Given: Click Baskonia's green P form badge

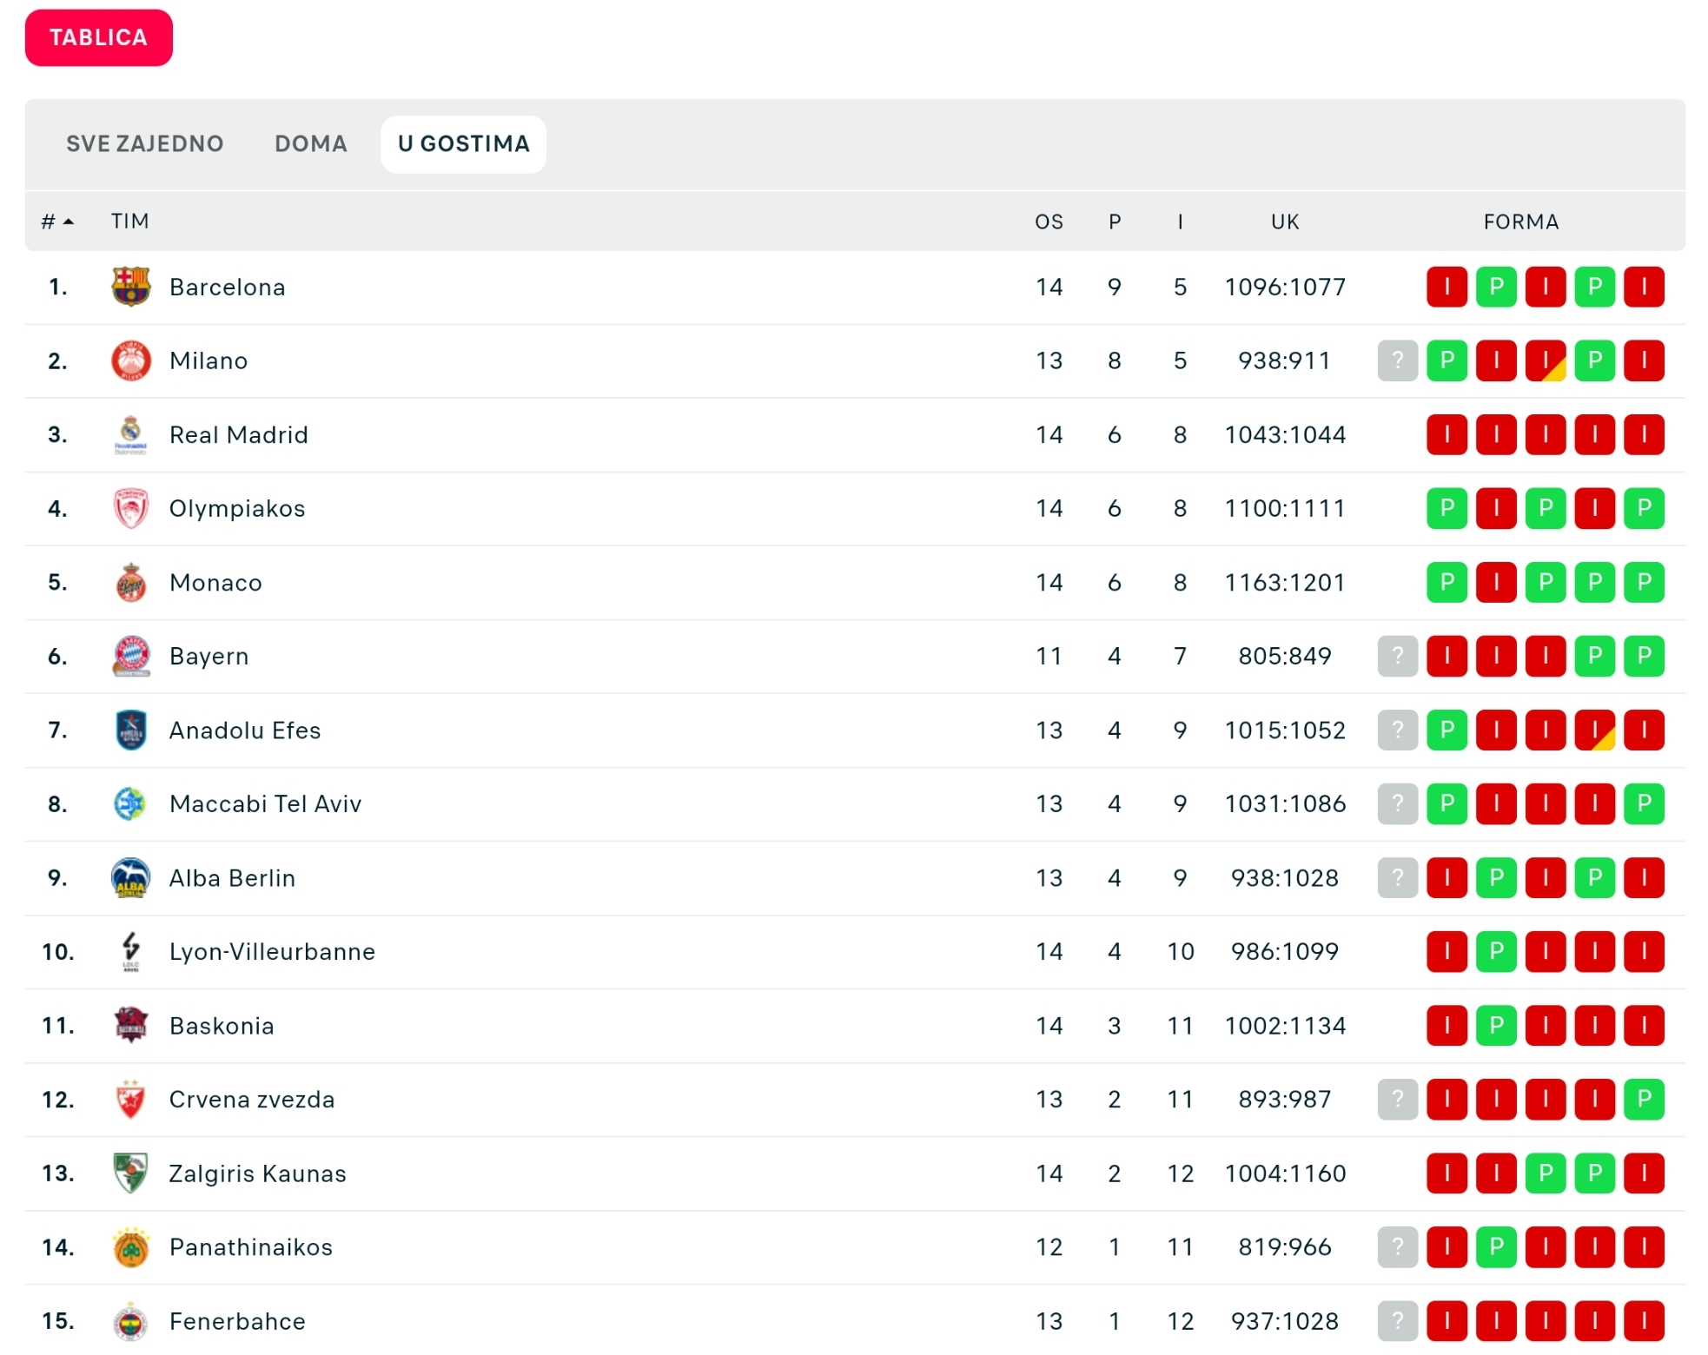Looking at the screenshot, I should click(x=1496, y=1025).
